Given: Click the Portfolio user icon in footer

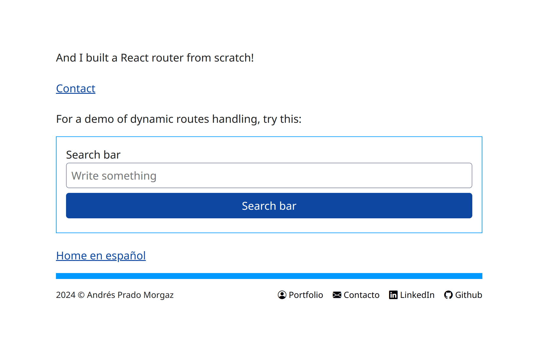Looking at the screenshot, I should coord(282,295).
